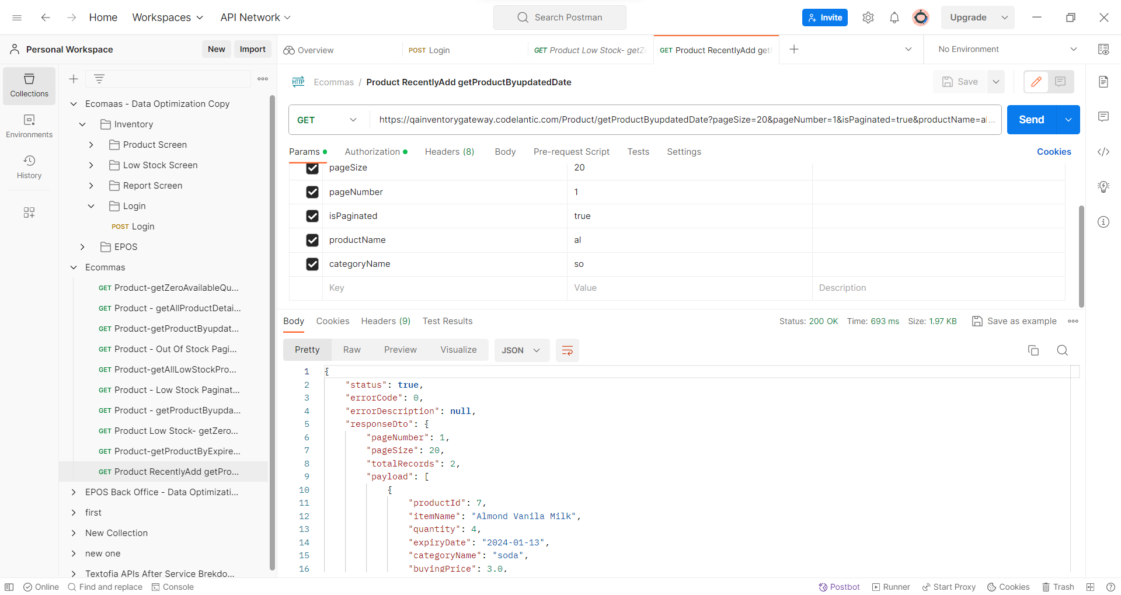Copy response body to clipboard

pos(1033,350)
